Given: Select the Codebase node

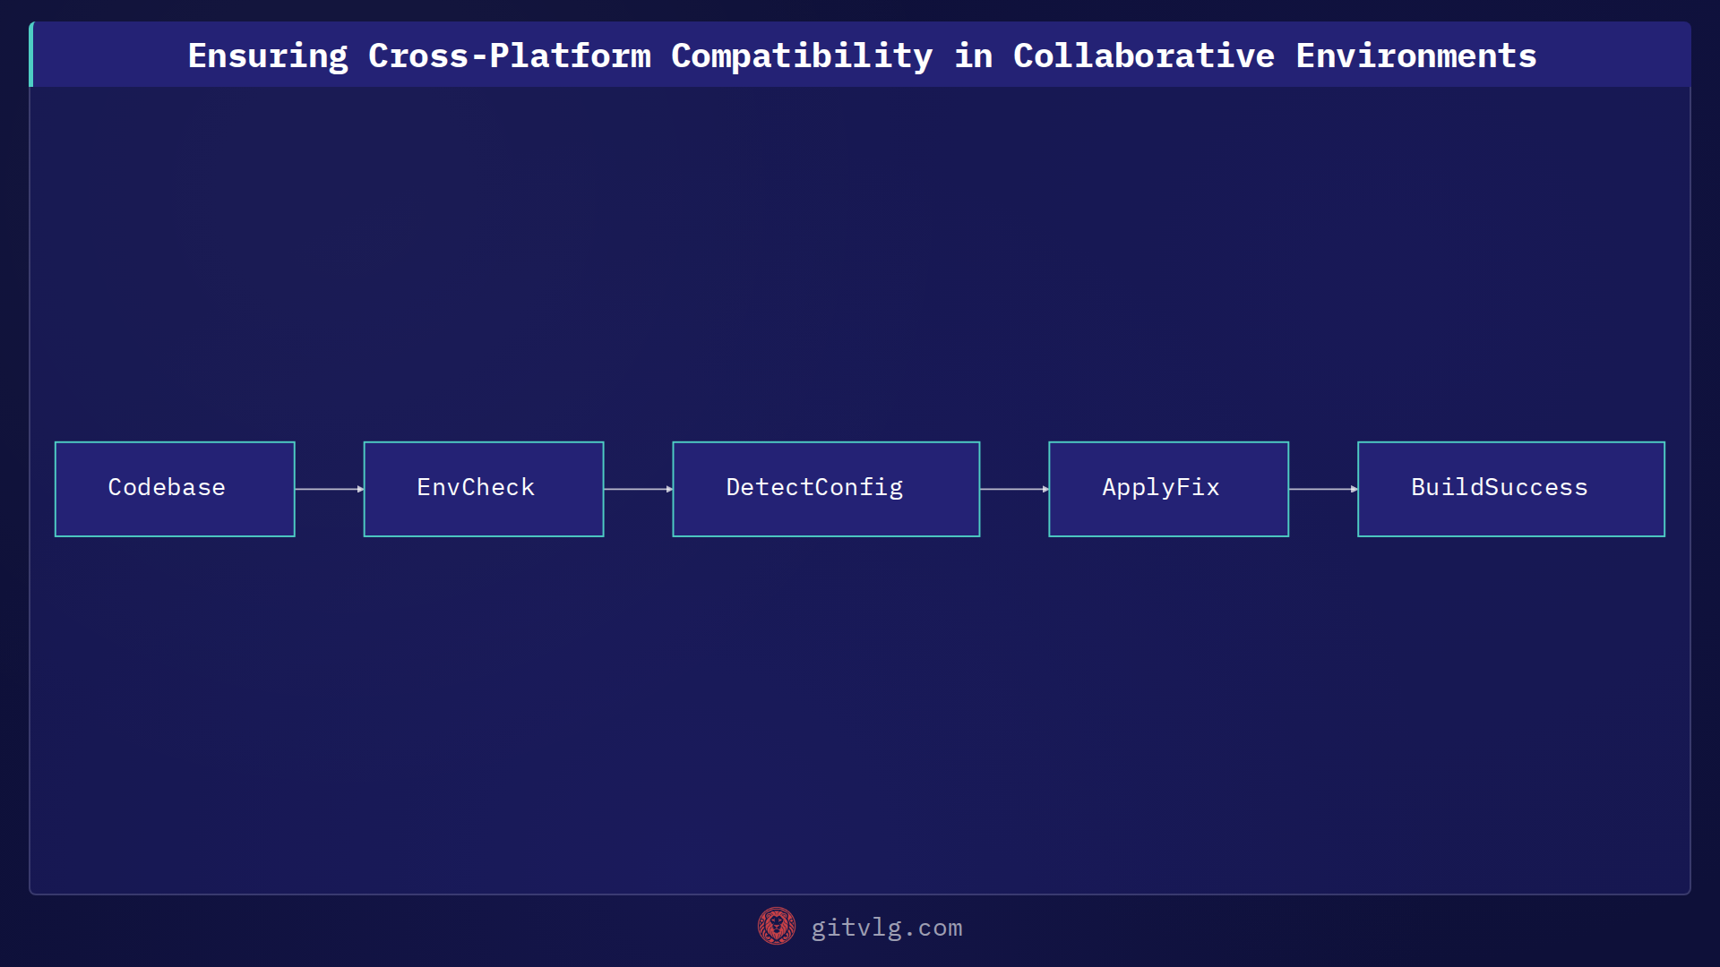Looking at the screenshot, I should 175,489.
